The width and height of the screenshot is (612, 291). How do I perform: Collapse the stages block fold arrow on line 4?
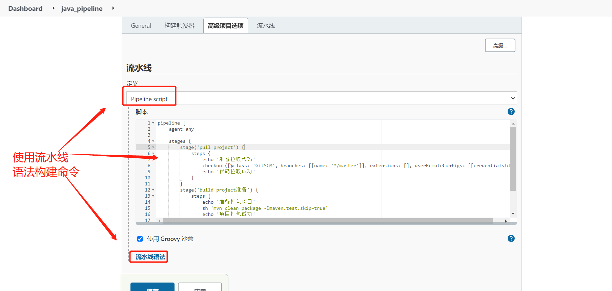(x=153, y=141)
